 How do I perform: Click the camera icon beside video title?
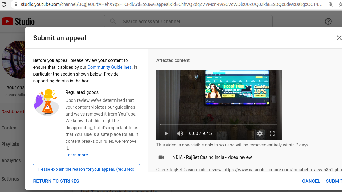[161, 157]
